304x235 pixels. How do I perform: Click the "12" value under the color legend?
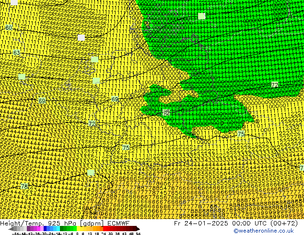click(x=90, y=234)
